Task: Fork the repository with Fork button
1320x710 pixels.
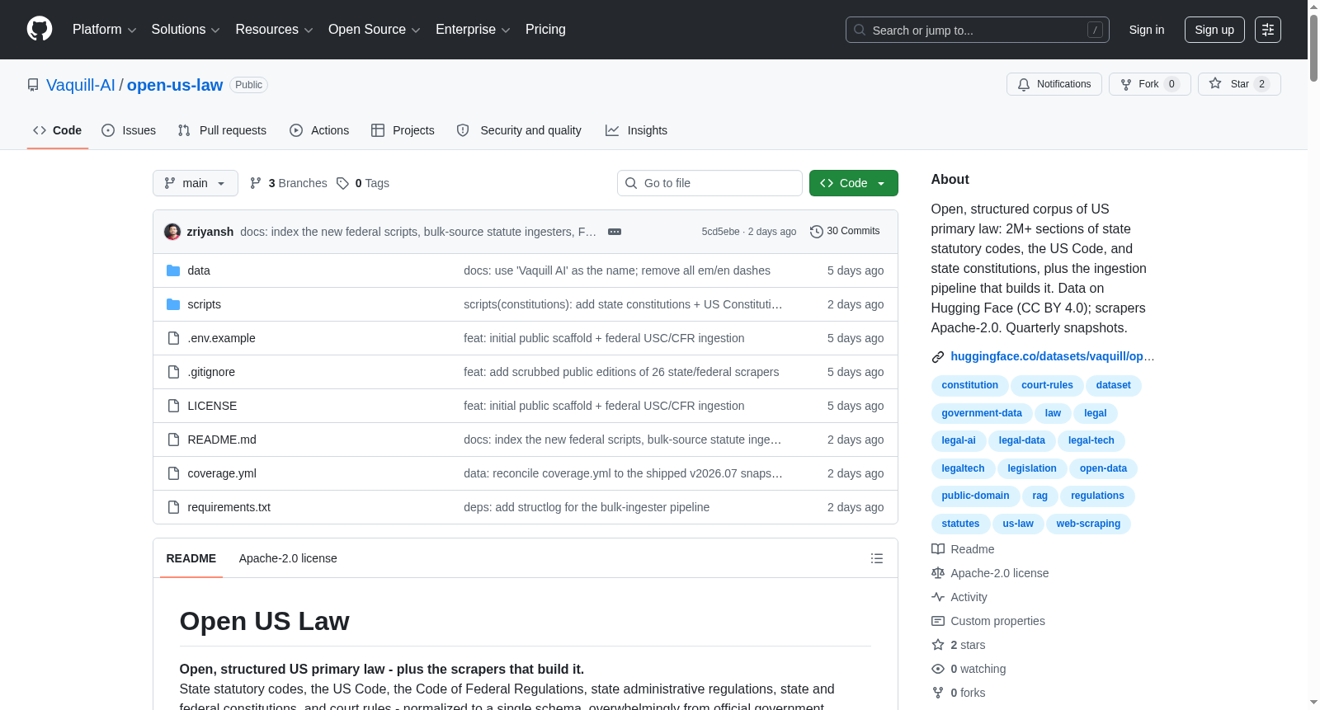Action: [x=1150, y=84]
